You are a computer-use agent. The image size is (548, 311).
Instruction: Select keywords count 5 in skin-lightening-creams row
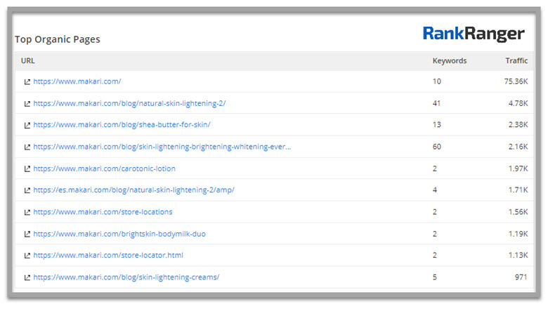(x=435, y=277)
